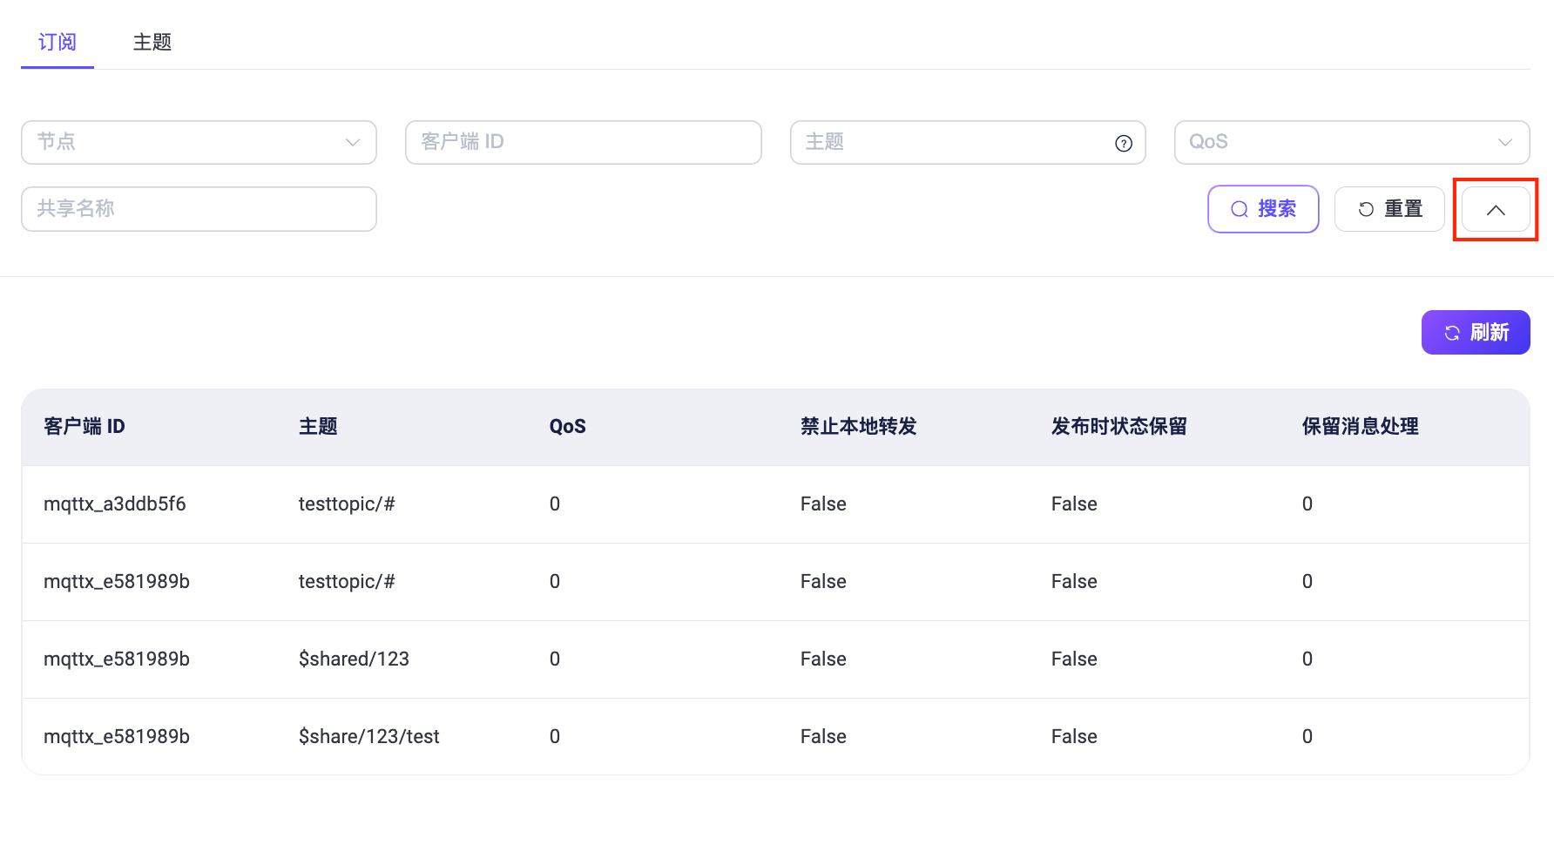Open the 节点 dropdown
This screenshot has width=1554, height=852.
click(x=199, y=142)
